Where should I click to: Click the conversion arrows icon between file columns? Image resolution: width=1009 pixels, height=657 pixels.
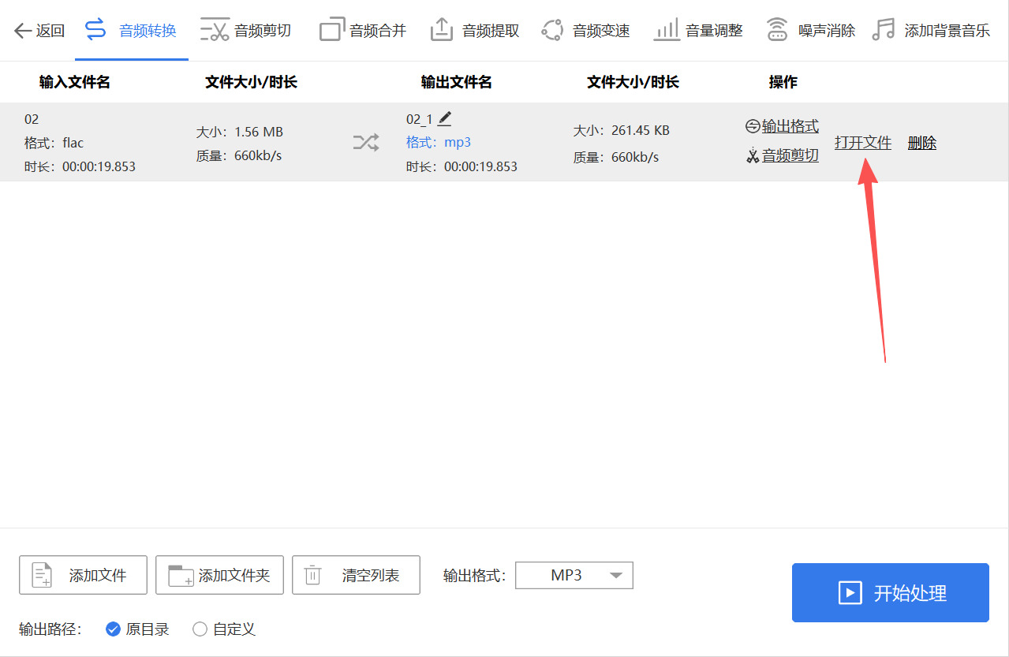(364, 142)
